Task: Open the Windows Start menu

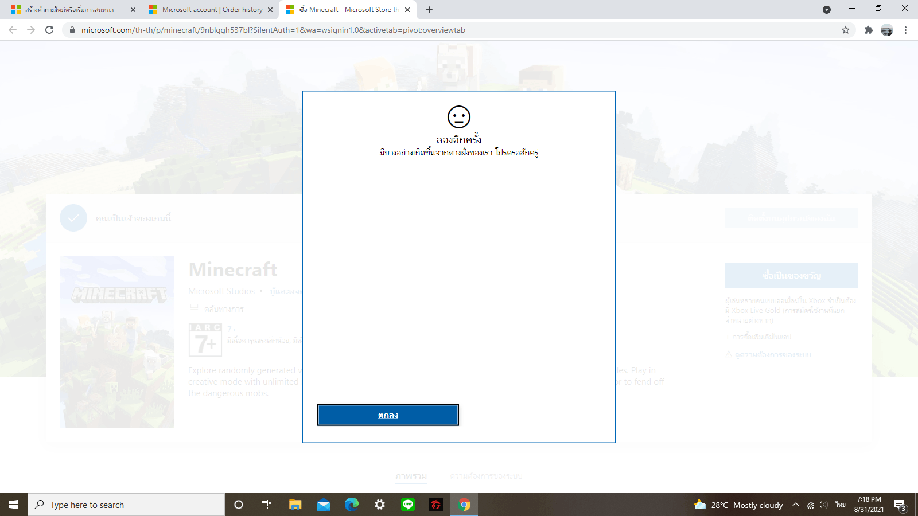Action: 14,505
